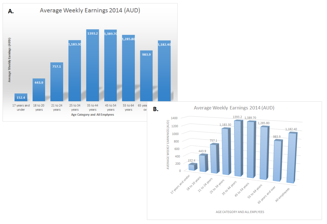327x224 pixels.
Task: Click the 152.4 data label in chart A
Action: pyautogui.click(x=21, y=98)
